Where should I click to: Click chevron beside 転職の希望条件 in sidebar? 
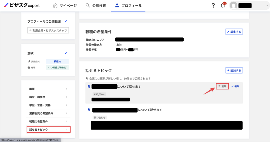(66, 121)
